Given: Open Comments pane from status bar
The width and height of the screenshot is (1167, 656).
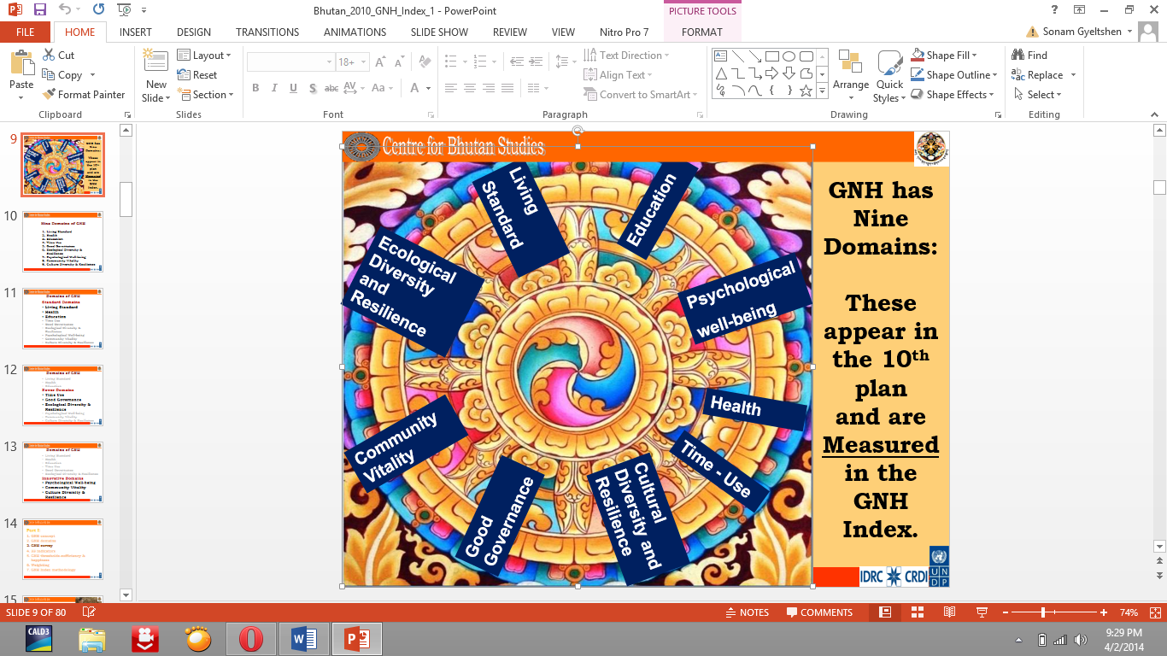Looking at the screenshot, I should (819, 612).
